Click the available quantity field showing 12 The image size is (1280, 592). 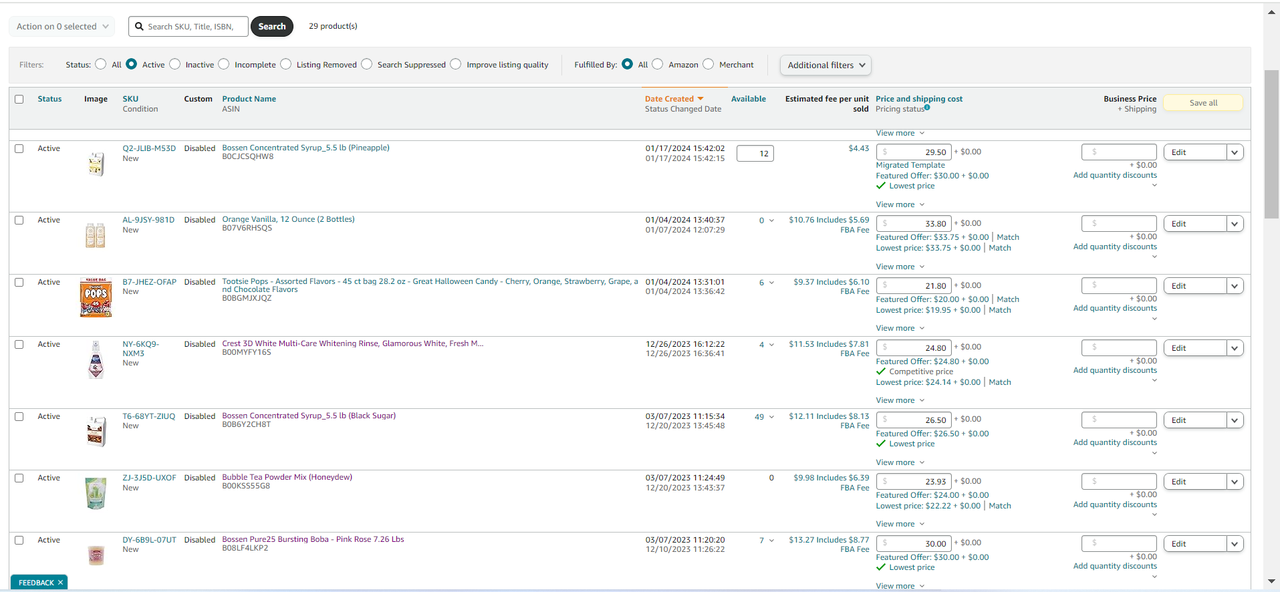coord(755,154)
